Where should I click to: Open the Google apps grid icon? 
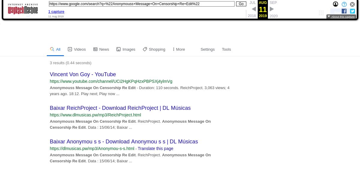(321, 13)
